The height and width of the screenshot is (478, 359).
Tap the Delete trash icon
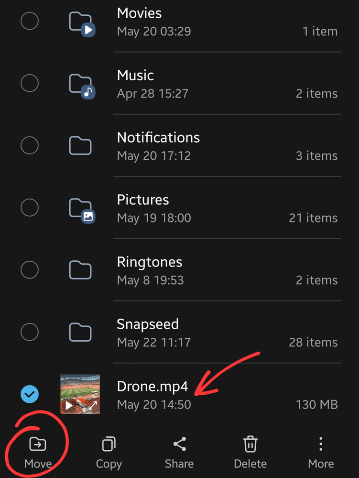pyautogui.click(x=250, y=444)
